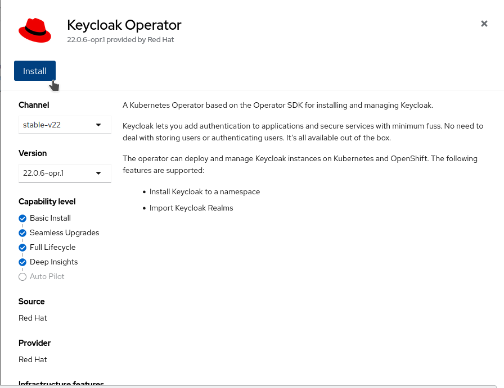
Task: Expand the Infrastructure features section
Action: [x=61, y=384]
